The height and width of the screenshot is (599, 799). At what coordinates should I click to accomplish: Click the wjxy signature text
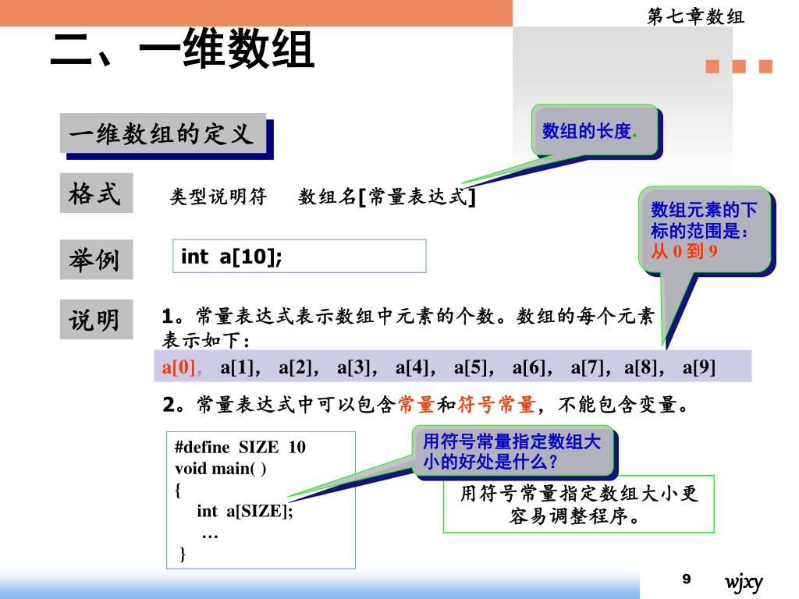point(744,582)
